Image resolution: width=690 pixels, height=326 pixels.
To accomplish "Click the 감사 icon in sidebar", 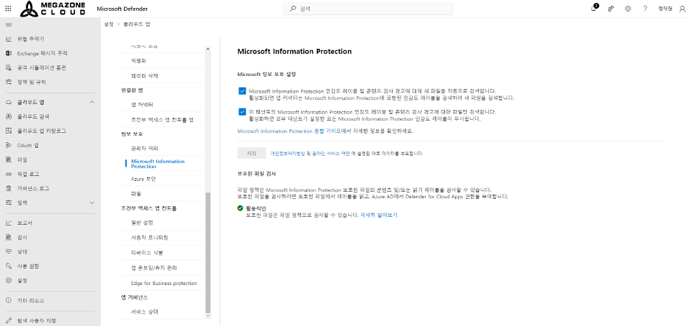I will 8,237.
